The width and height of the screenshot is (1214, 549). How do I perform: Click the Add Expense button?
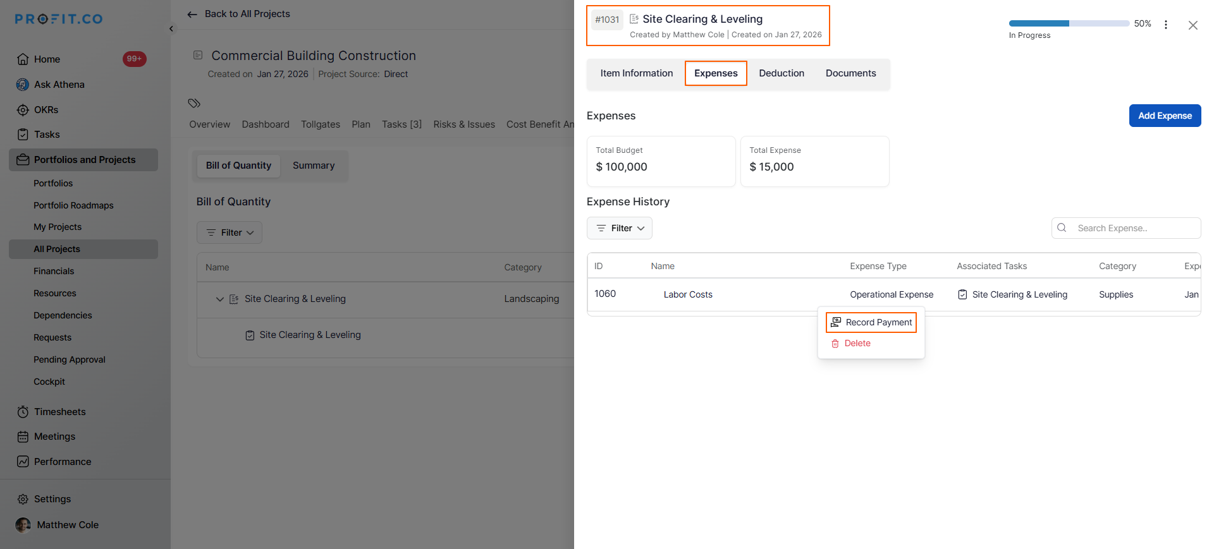[1165, 116]
